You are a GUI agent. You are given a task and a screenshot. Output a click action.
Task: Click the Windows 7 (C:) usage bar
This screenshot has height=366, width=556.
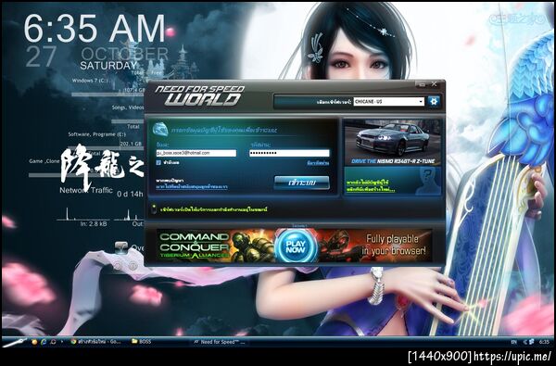pos(108,95)
